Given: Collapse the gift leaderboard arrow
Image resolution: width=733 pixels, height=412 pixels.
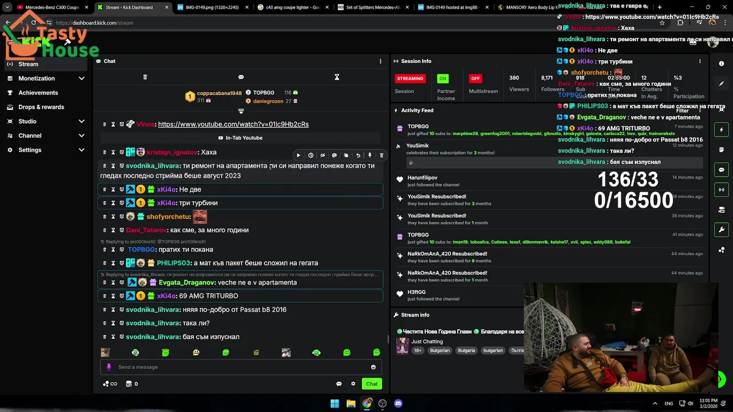Looking at the screenshot, I should point(241,111).
